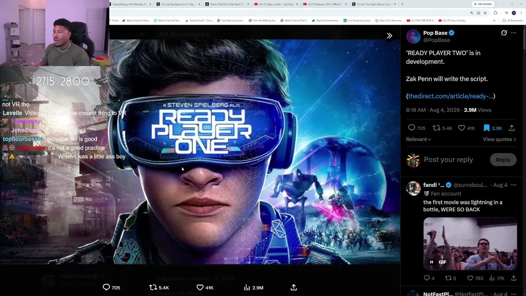Viewport: 526px width, 296px height.
Task: Switch to the other mother - YouTube tab
Action: click(x=276, y=4)
